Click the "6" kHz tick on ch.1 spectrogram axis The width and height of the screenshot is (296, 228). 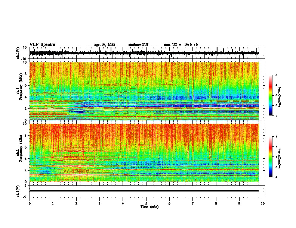(x=26, y=85)
